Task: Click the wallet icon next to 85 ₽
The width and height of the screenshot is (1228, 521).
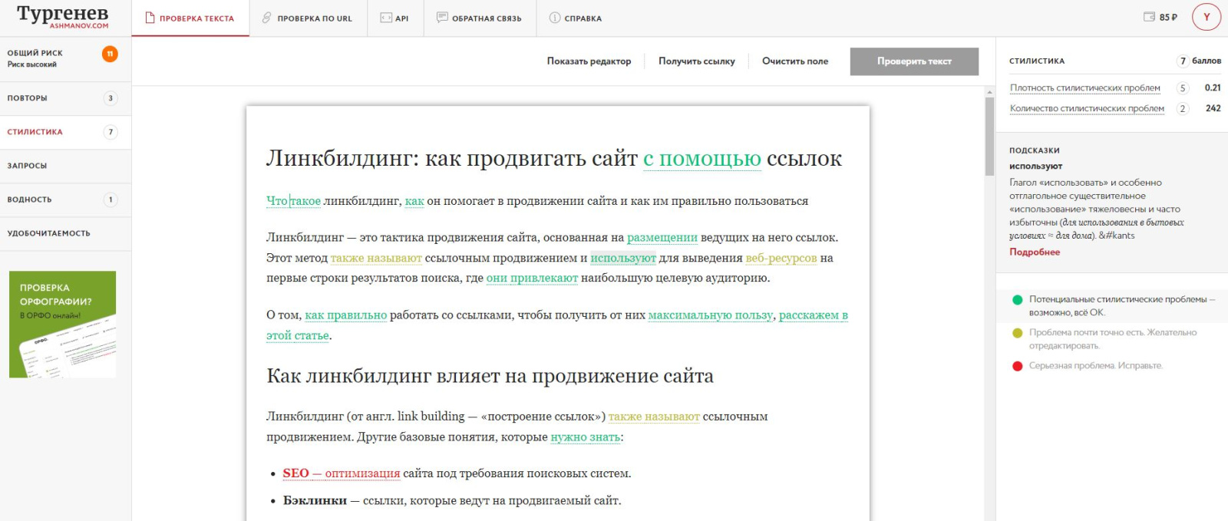Action: [x=1149, y=17]
